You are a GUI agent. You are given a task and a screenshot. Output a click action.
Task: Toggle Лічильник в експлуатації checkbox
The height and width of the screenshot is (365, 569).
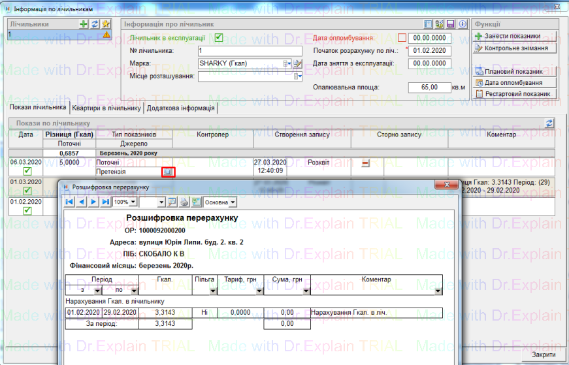[219, 37]
